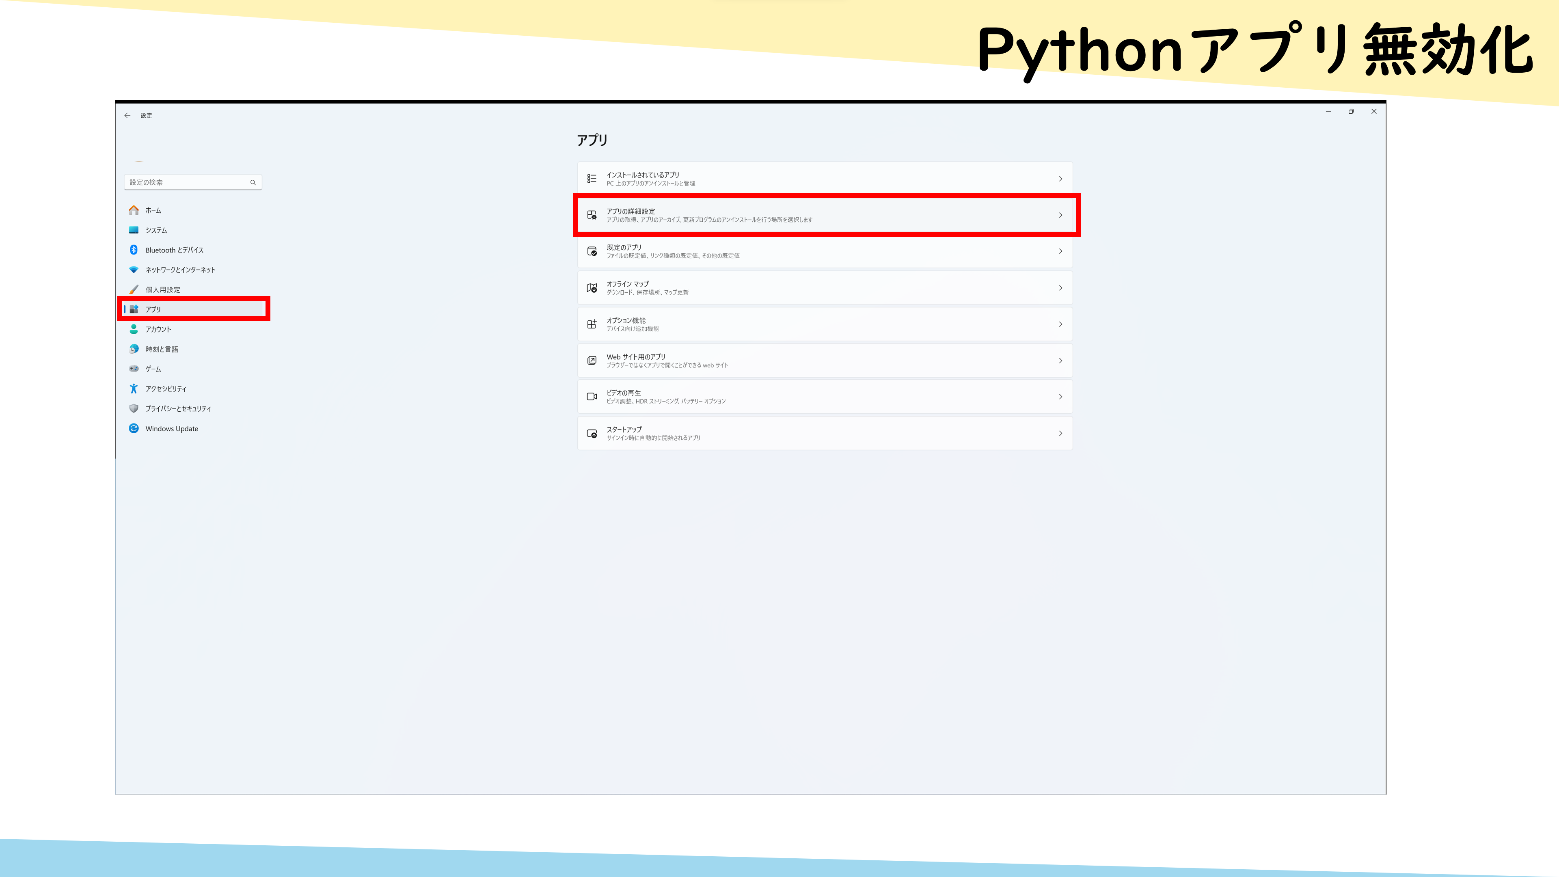Expand 既定のアプリ chevron
Screen dimensions: 1559x877
(1060, 251)
